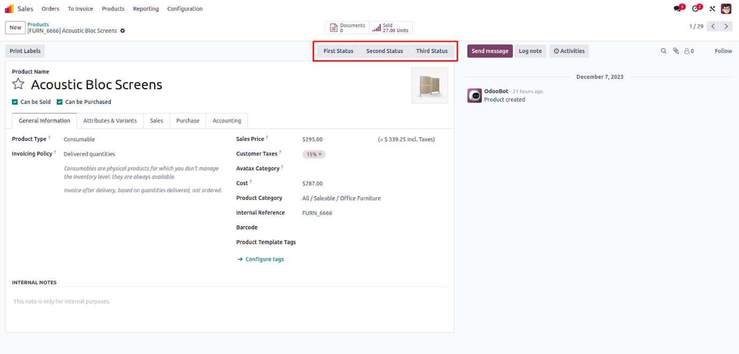Click Log note button

(x=530, y=51)
